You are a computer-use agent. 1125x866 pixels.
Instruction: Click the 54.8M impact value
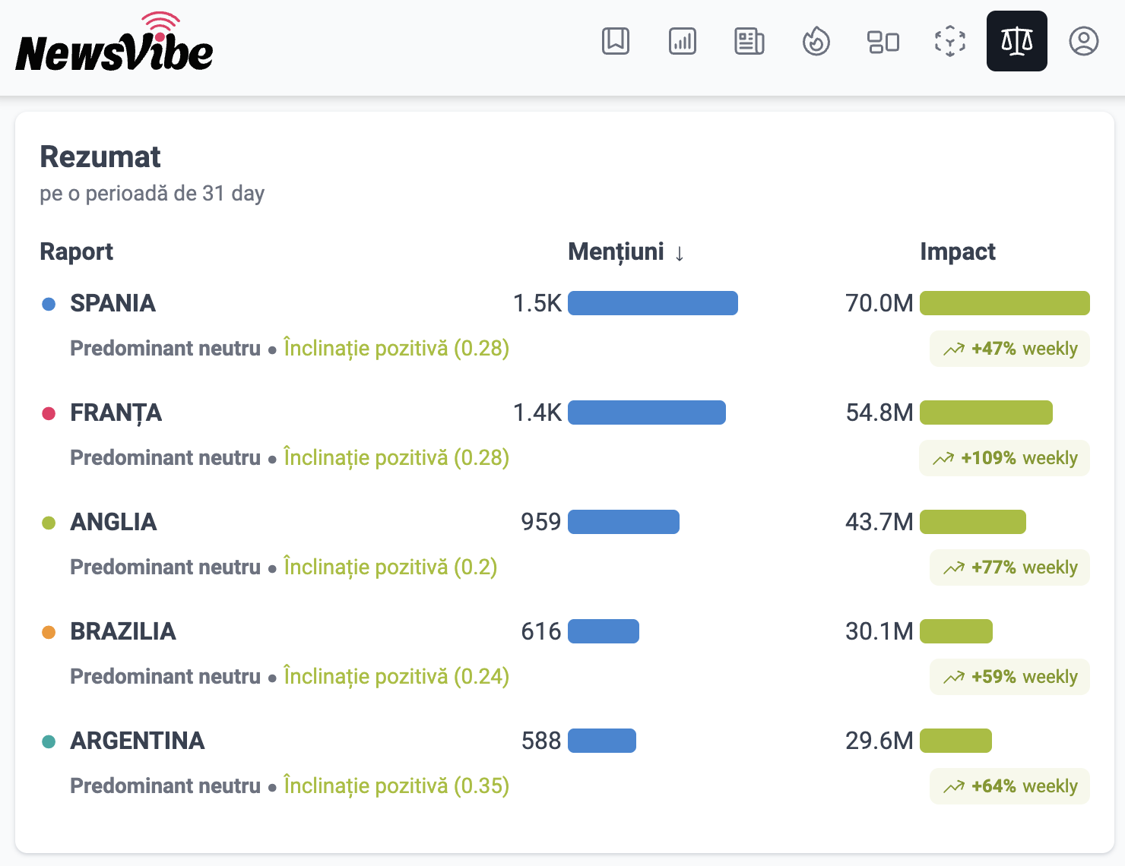(x=879, y=412)
